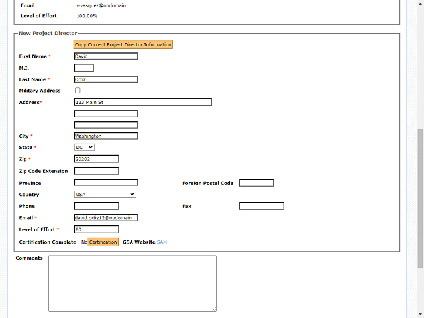
Task: Check the Military Address checkbox
Action: pyautogui.click(x=78, y=91)
